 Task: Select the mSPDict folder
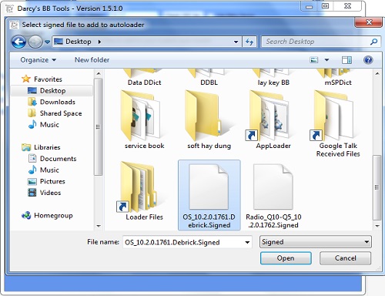338,77
